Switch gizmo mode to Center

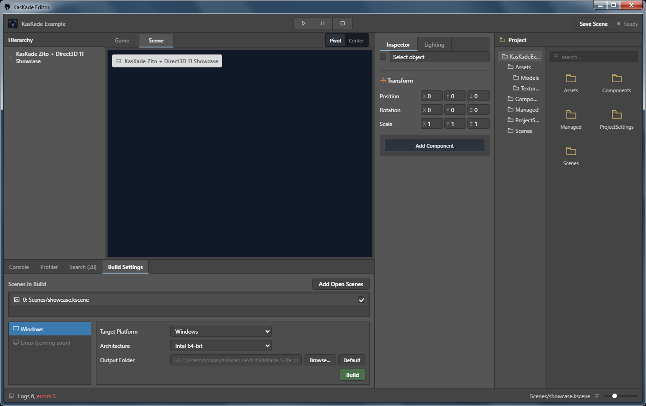(356, 41)
